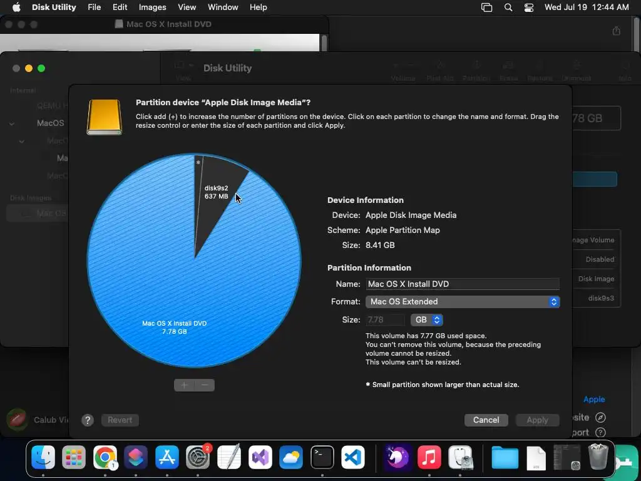Click the Apple link at lower right

[594, 399]
